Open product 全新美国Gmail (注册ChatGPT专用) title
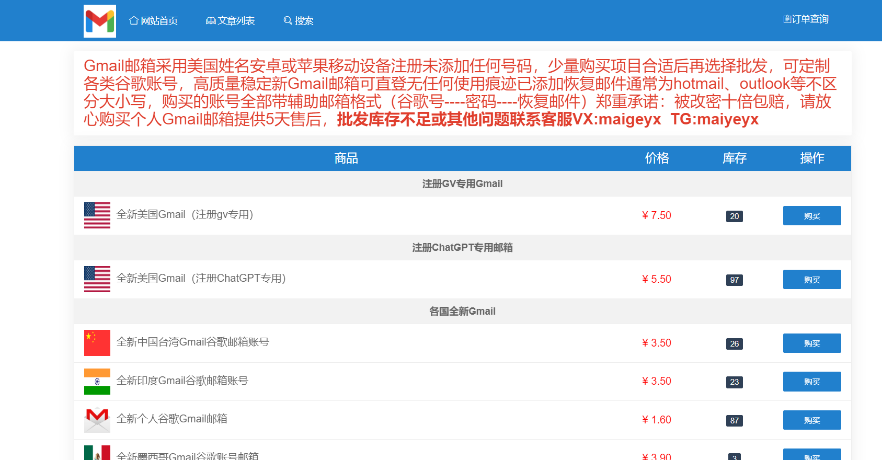The width and height of the screenshot is (882, 460). [201, 279]
